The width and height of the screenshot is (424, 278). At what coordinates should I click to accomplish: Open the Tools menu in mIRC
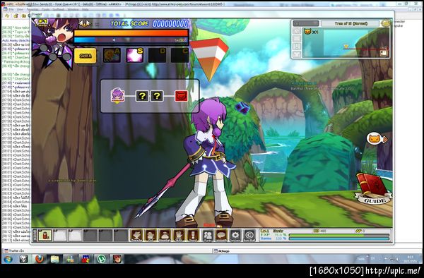pos(45,9)
